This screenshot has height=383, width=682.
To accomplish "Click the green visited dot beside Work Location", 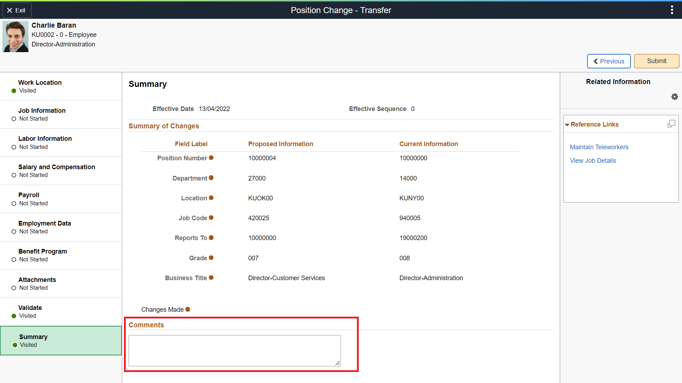I will (x=13, y=90).
